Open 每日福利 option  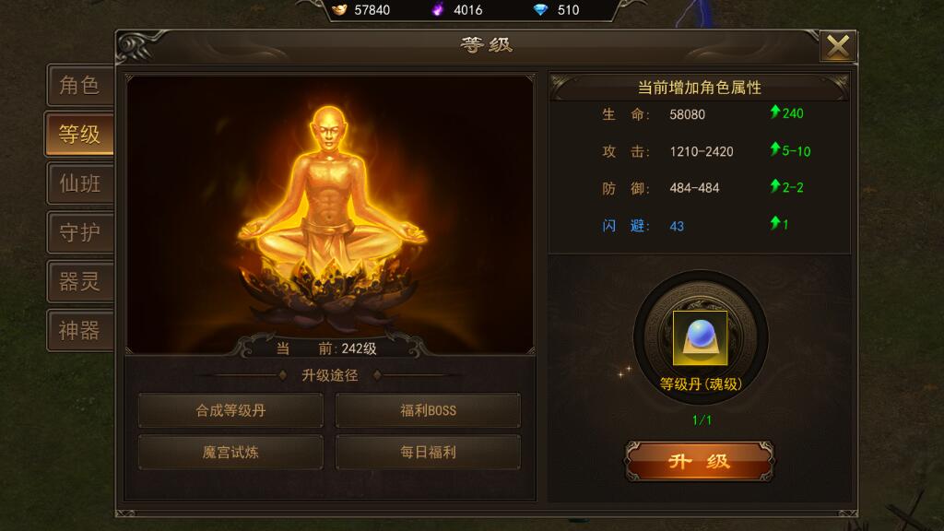click(428, 452)
